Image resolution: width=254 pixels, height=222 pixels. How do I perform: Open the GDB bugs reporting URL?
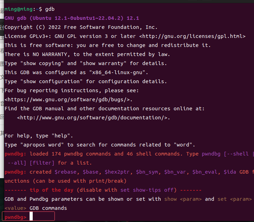[x=69, y=100]
